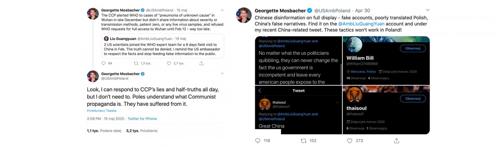497x147 pixels.
Task: Retweet the CCP alerted WHO tweet
Action: [136, 63]
